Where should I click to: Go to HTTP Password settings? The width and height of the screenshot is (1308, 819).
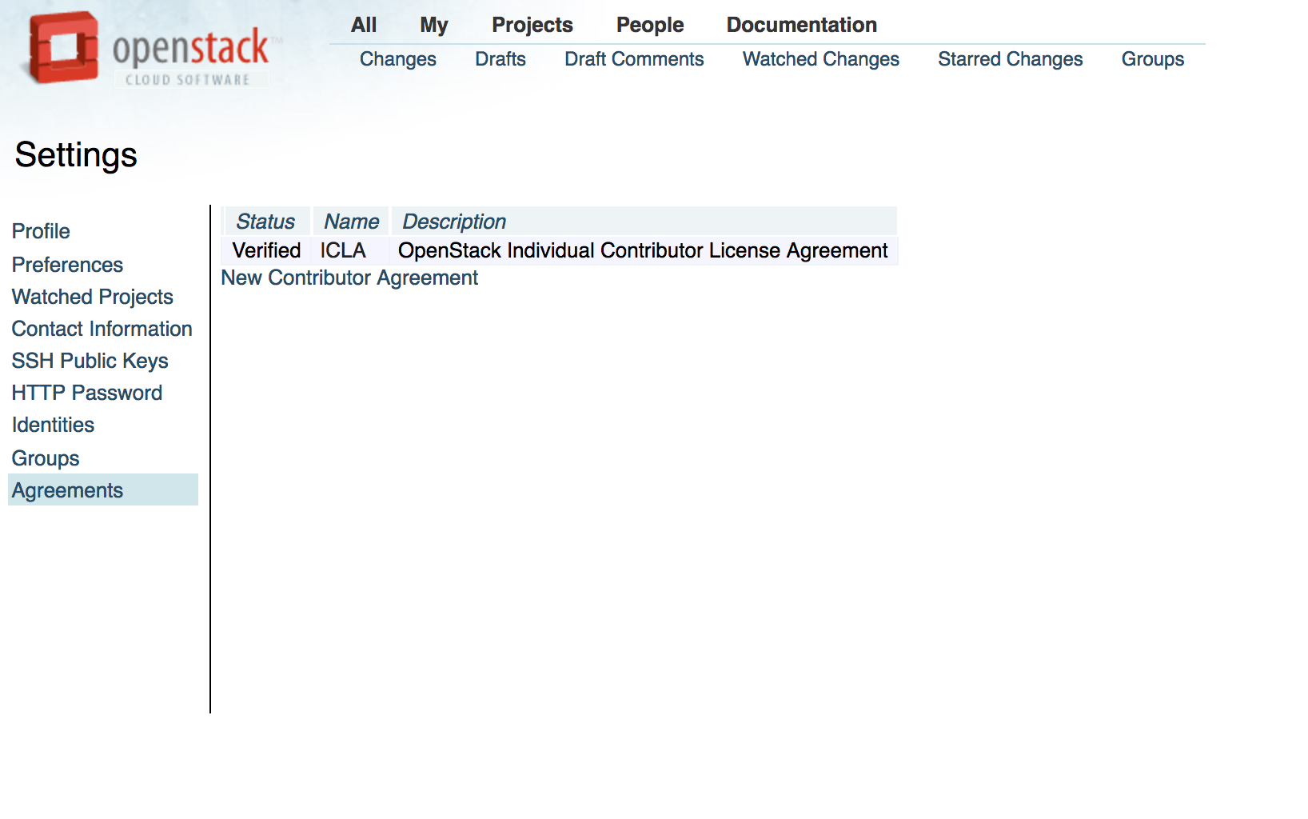(87, 393)
